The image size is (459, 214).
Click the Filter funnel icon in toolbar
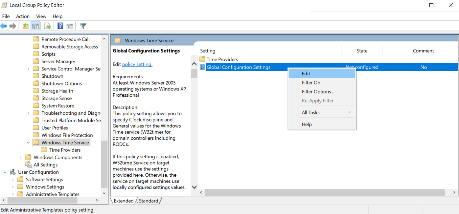pyautogui.click(x=83, y=26)
